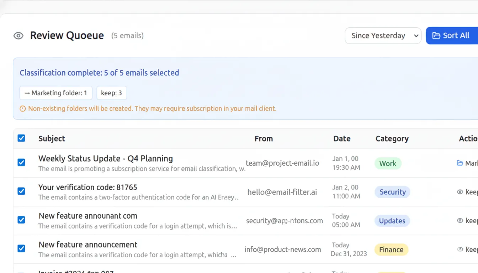
Task: Sort by the Subject column header
Action: [x=52, y=139]
